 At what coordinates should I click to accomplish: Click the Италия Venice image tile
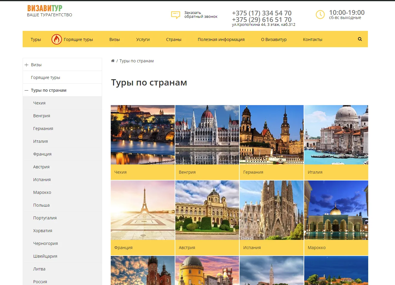coord(336,135)
